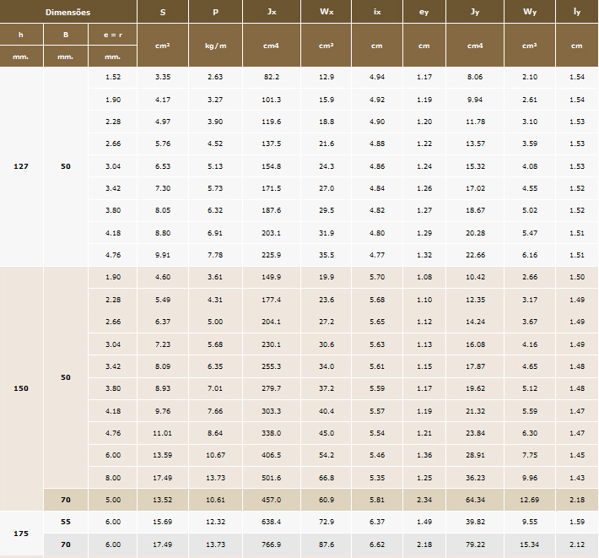Click Jx value '171.5'

tap(272, 188)
